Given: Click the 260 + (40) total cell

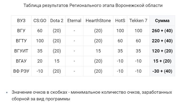Looking at the screenshot, I should point(162,31).
